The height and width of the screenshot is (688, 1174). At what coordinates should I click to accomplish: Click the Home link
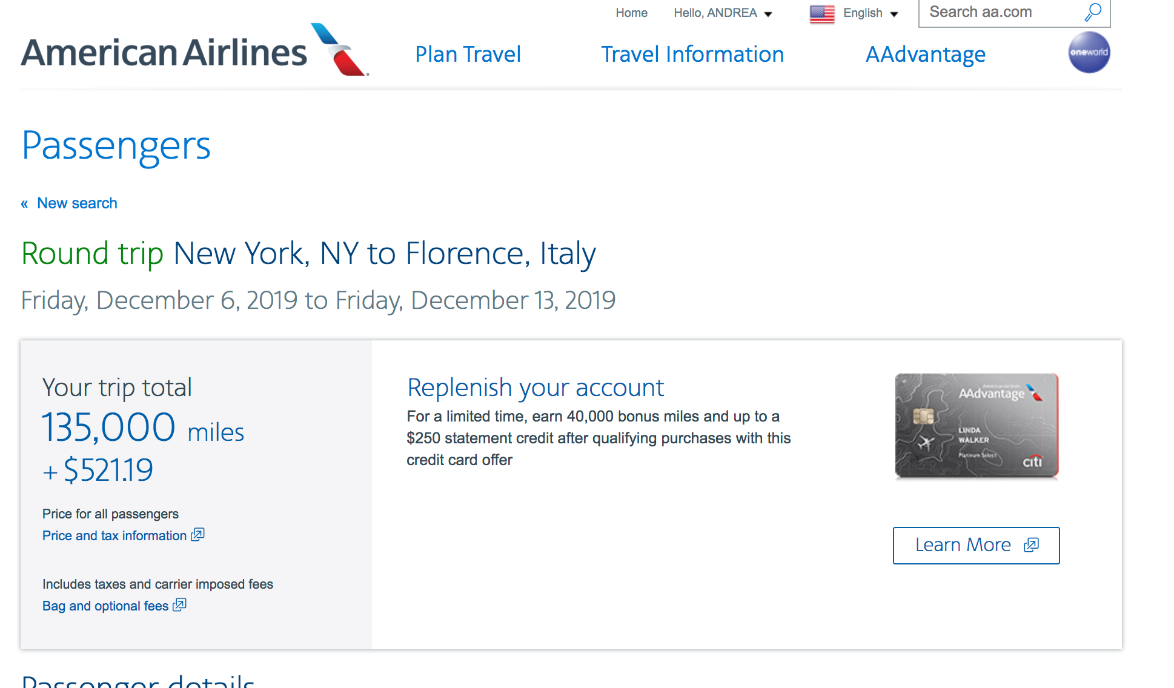pos(631,13)
